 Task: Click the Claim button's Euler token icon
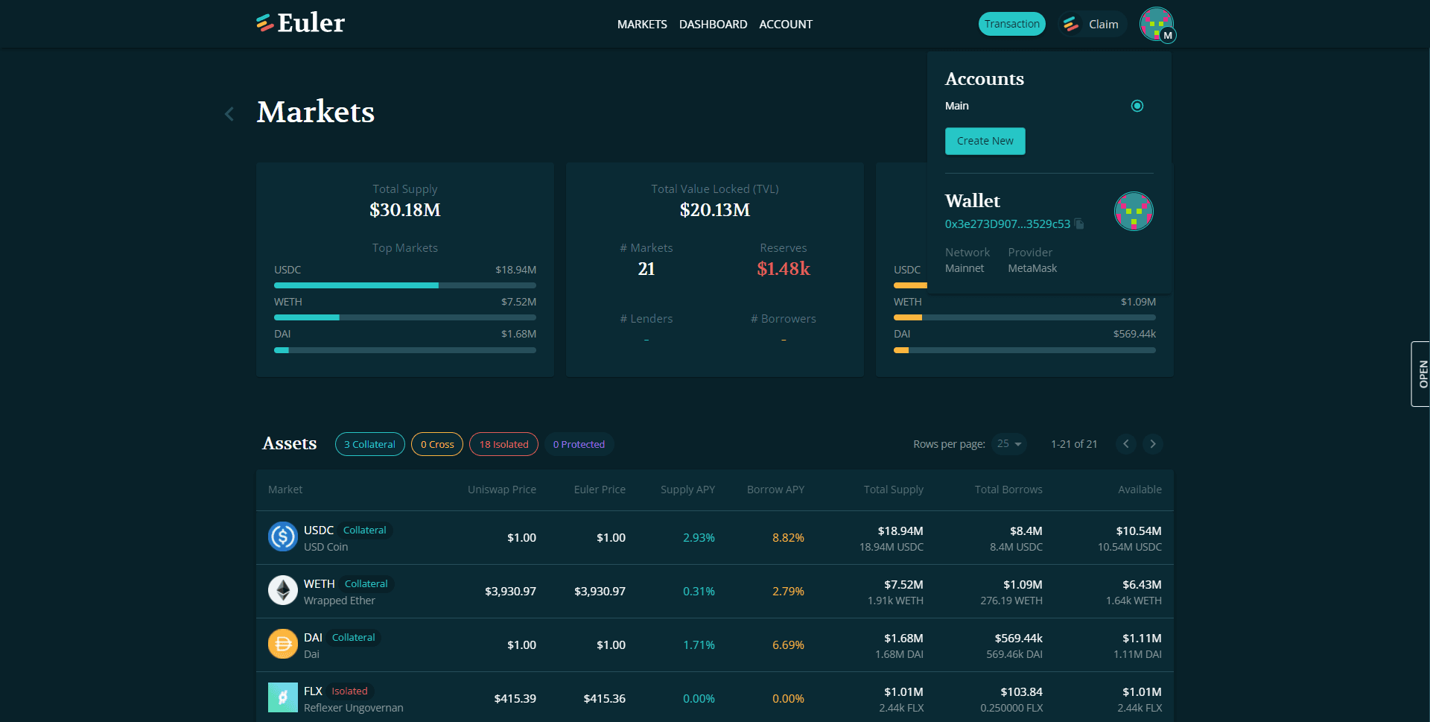[x=1071, y=24]
